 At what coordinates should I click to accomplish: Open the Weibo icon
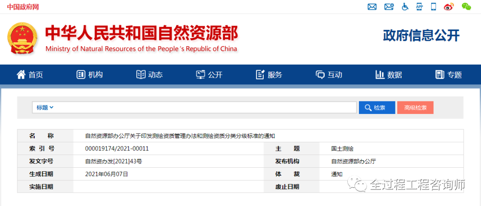(x=449, y=7)
